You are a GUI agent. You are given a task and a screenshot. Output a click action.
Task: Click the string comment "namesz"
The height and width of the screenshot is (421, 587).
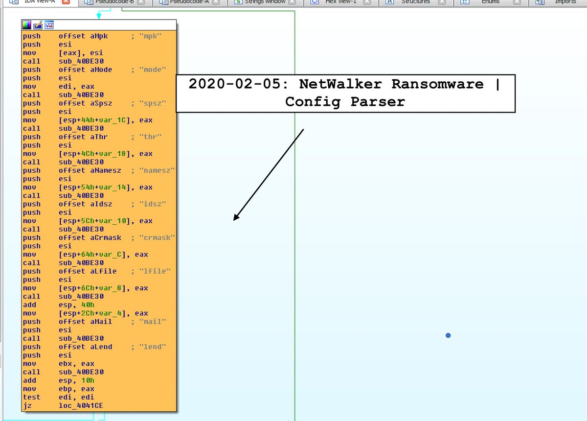[x=158, y=170]
